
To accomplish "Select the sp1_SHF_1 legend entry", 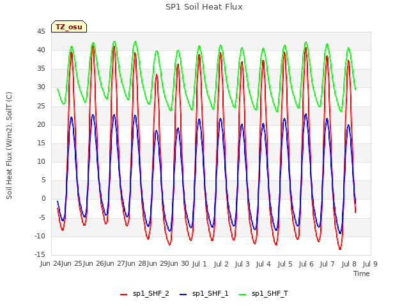I will (204, 294).
